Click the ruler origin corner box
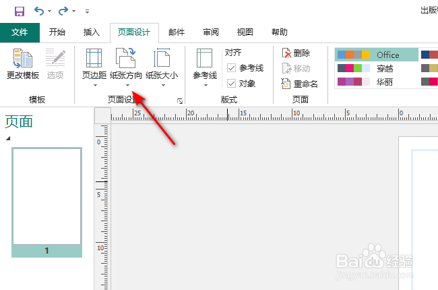This screenshot has width=438, height=290. click(103, 116)
